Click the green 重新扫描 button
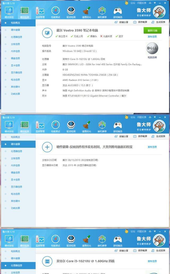This screenshot has width=170, height=274. coord(152,30)
